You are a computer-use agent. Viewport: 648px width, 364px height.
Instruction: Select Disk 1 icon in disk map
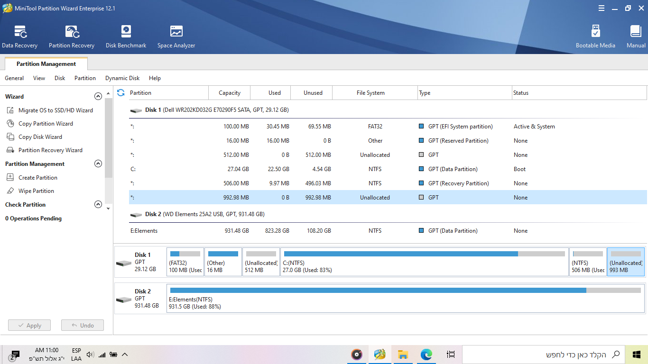click(x=124, y=263)
